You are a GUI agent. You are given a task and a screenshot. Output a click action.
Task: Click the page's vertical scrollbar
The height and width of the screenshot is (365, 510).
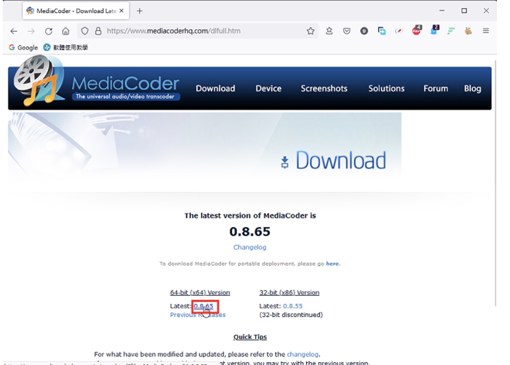(x=495, y=183)
